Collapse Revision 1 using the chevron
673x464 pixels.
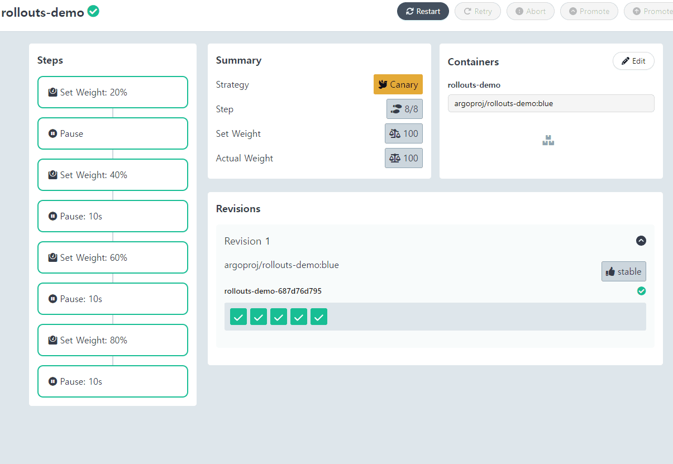pyautogui.click(x=641, y=241)
